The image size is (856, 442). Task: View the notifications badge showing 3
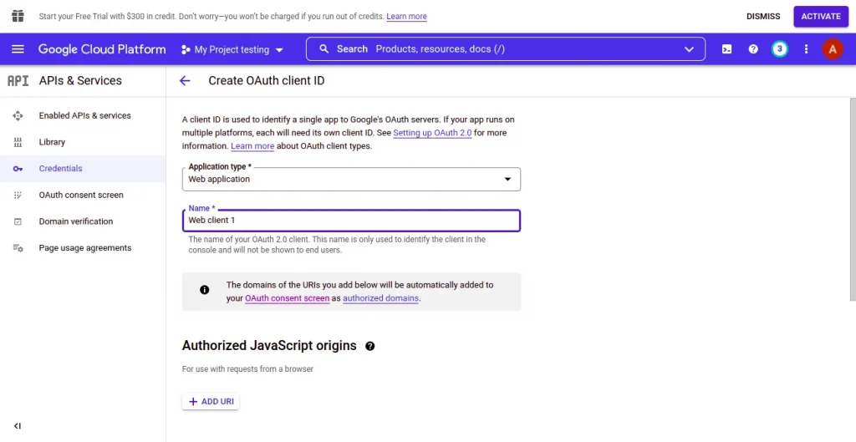point(779,49)
